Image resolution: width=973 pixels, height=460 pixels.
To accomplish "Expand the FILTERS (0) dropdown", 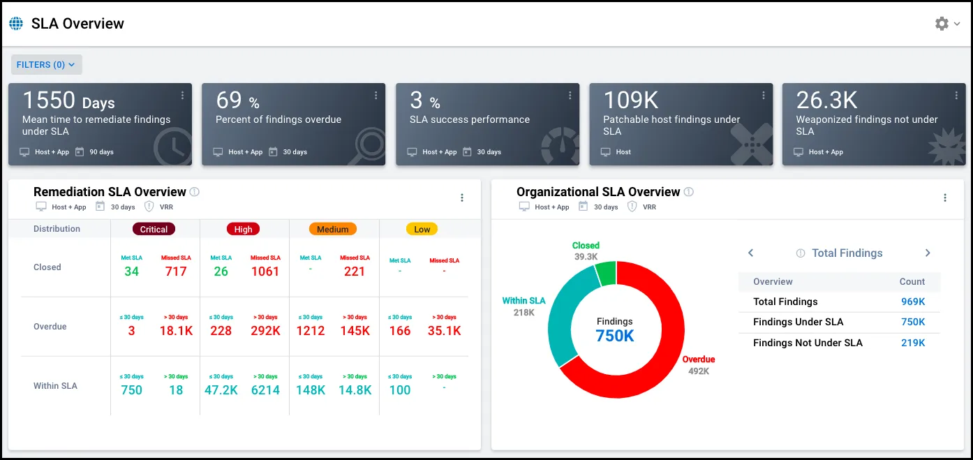I will [46, 65].
